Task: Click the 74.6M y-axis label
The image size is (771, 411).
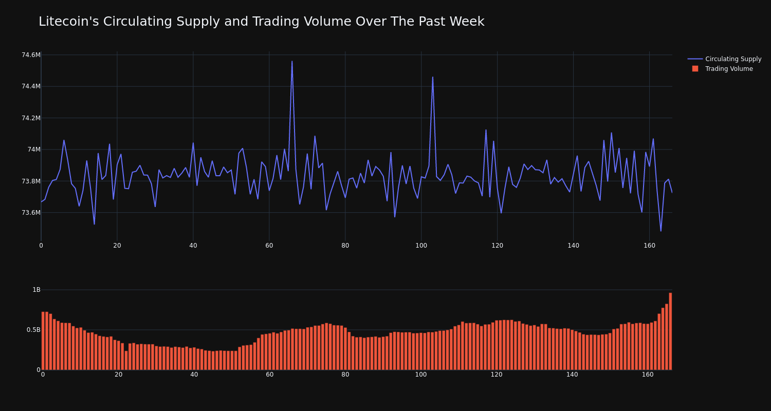Action: tap(31, 55)
